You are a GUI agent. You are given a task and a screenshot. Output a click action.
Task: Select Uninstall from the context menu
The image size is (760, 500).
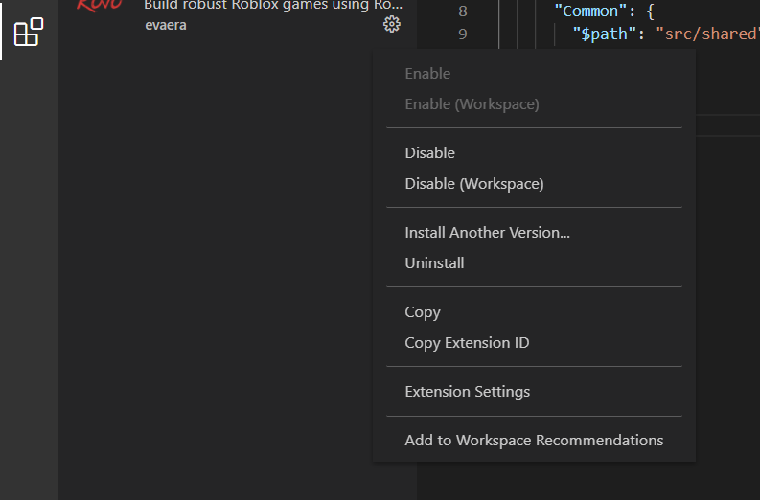[x=434, y=262]
